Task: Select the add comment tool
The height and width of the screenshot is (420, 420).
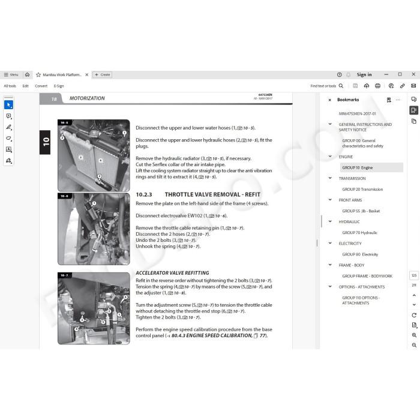Action: [8, 116]
